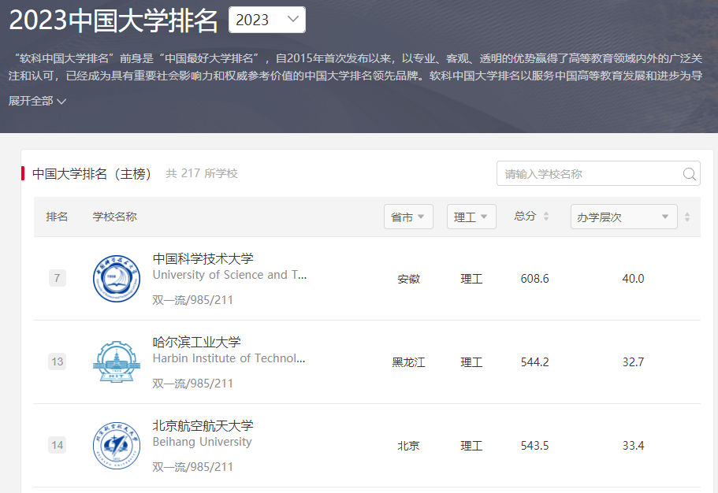Viewport: 718px width, 493px height.
Task: Click English name Beihang University
Action: 202,442
